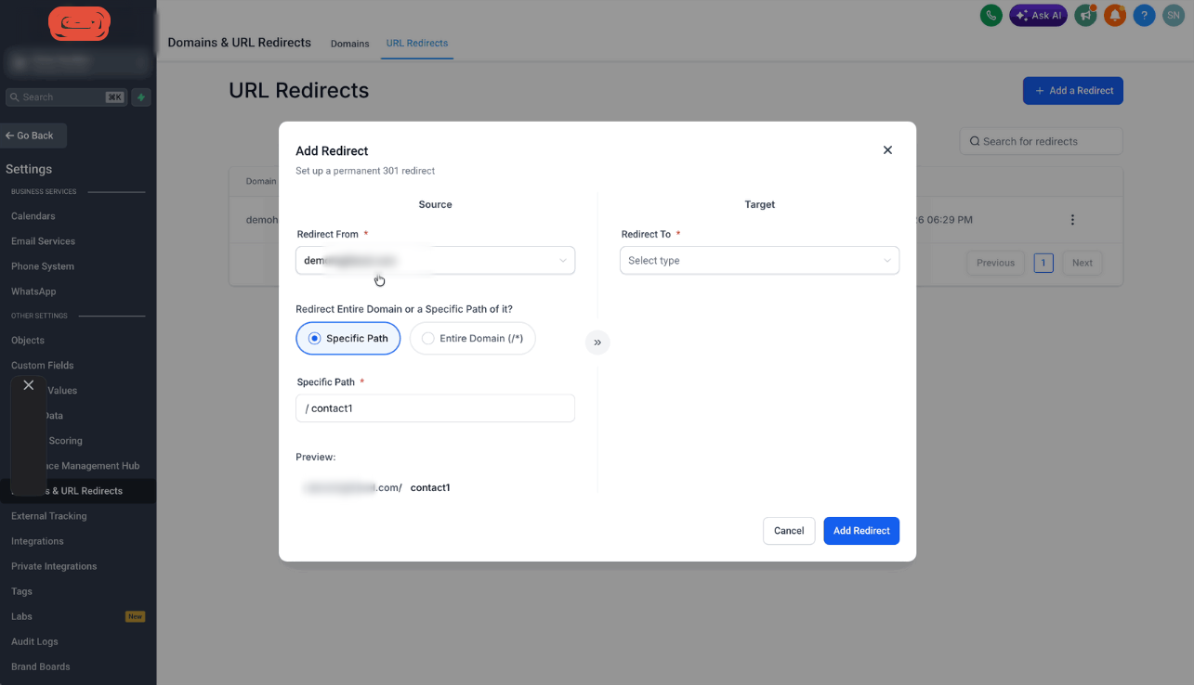Click the magnifier in Search for redirects
The width and height of the screenshot is (1194, 685).
[x=975, y=141]
